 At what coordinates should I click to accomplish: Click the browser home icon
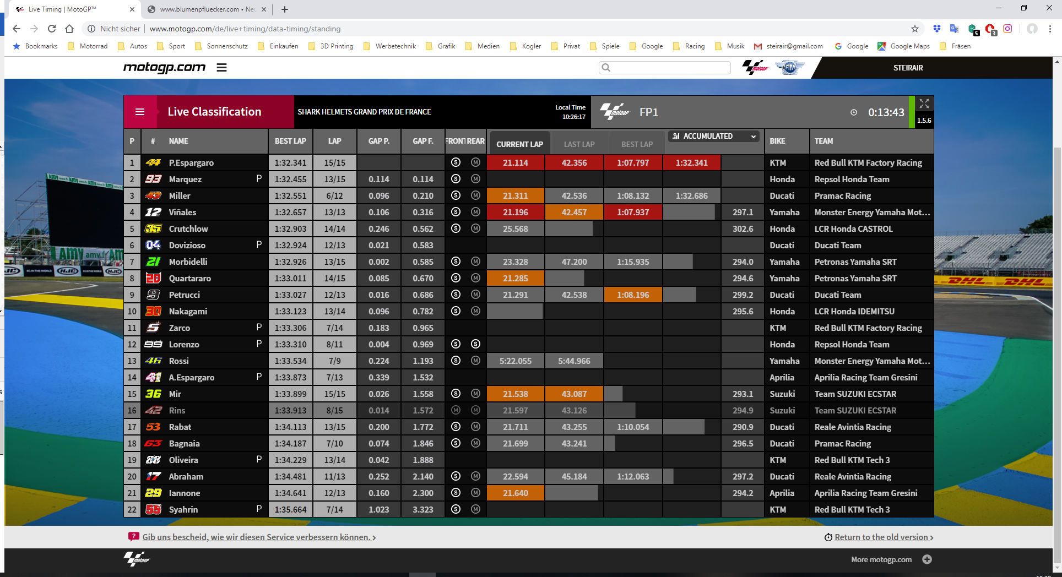coord(69,29)
